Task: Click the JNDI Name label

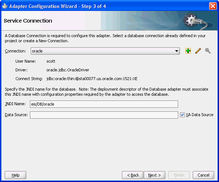Action: 15,104
